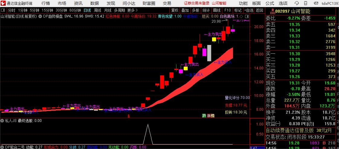The width and height of the screenshot is (339, 149).
Task: Expand DP能合二号 indicator dropdown arrow
Action: point(2,147)
